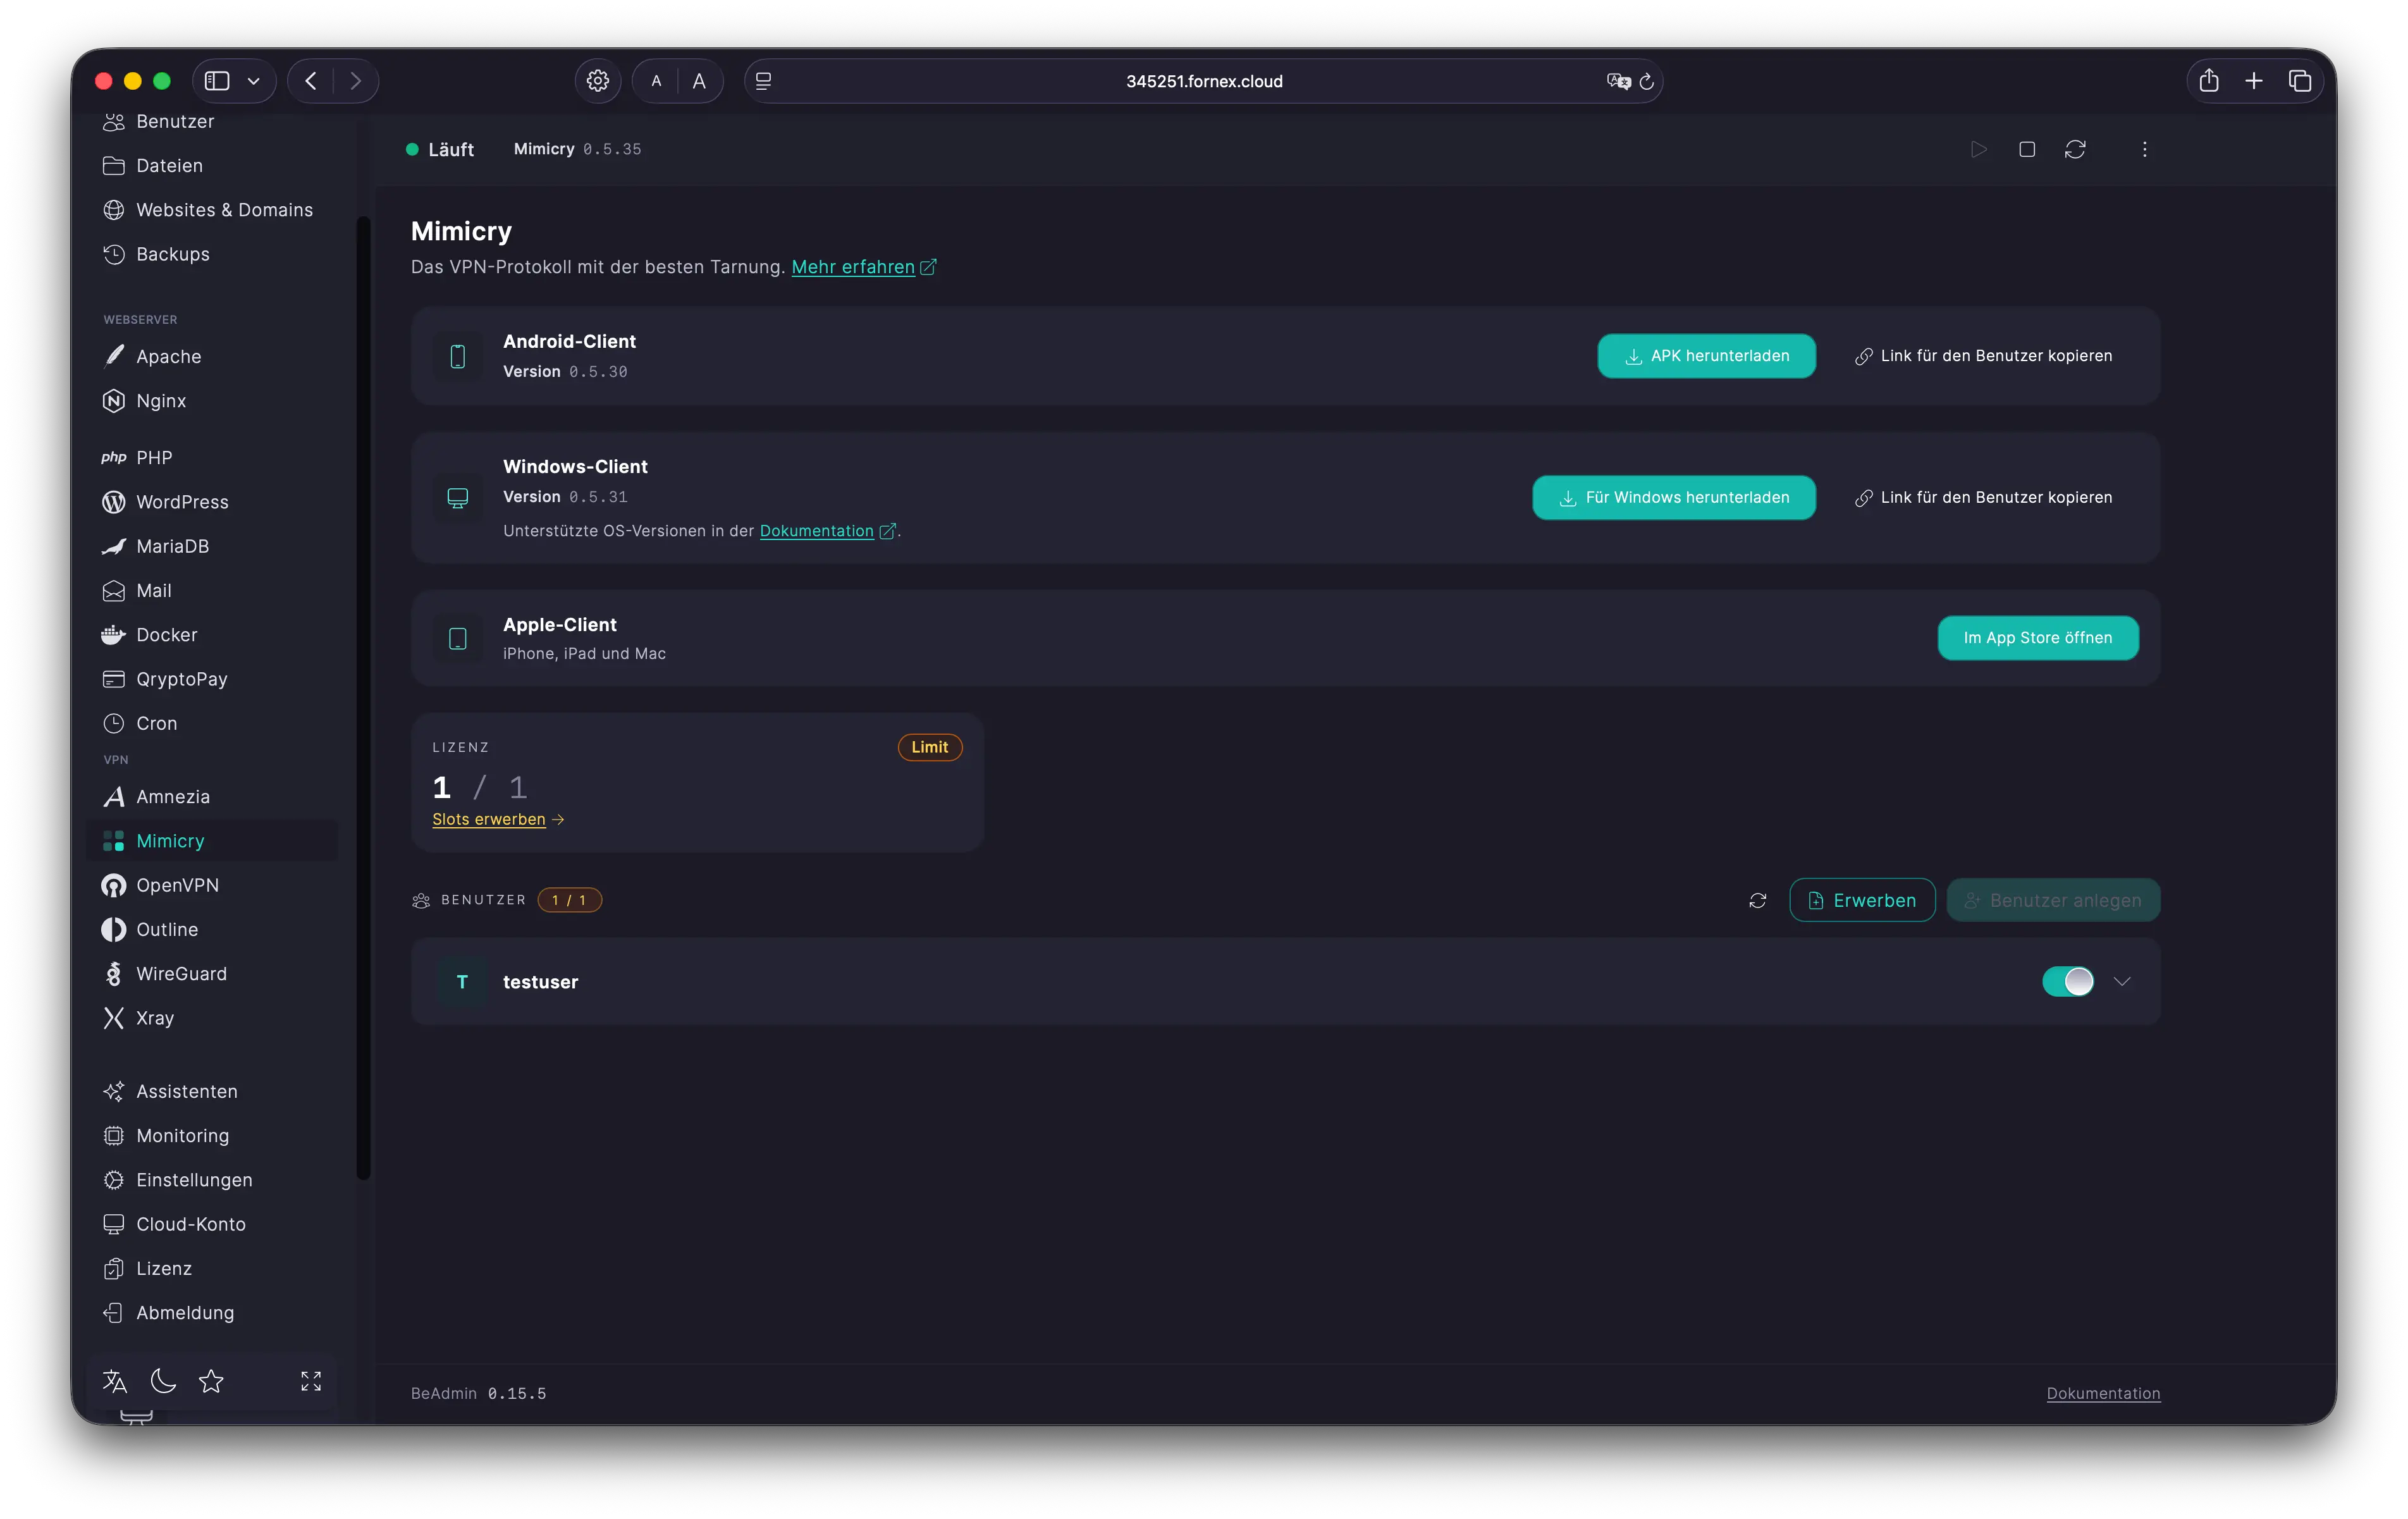Image resolution: width=2408 pixels, height=1519 pixels.
Task: Click the Outline logo icon
Action: pyautogui.click(x=114, y=929)
